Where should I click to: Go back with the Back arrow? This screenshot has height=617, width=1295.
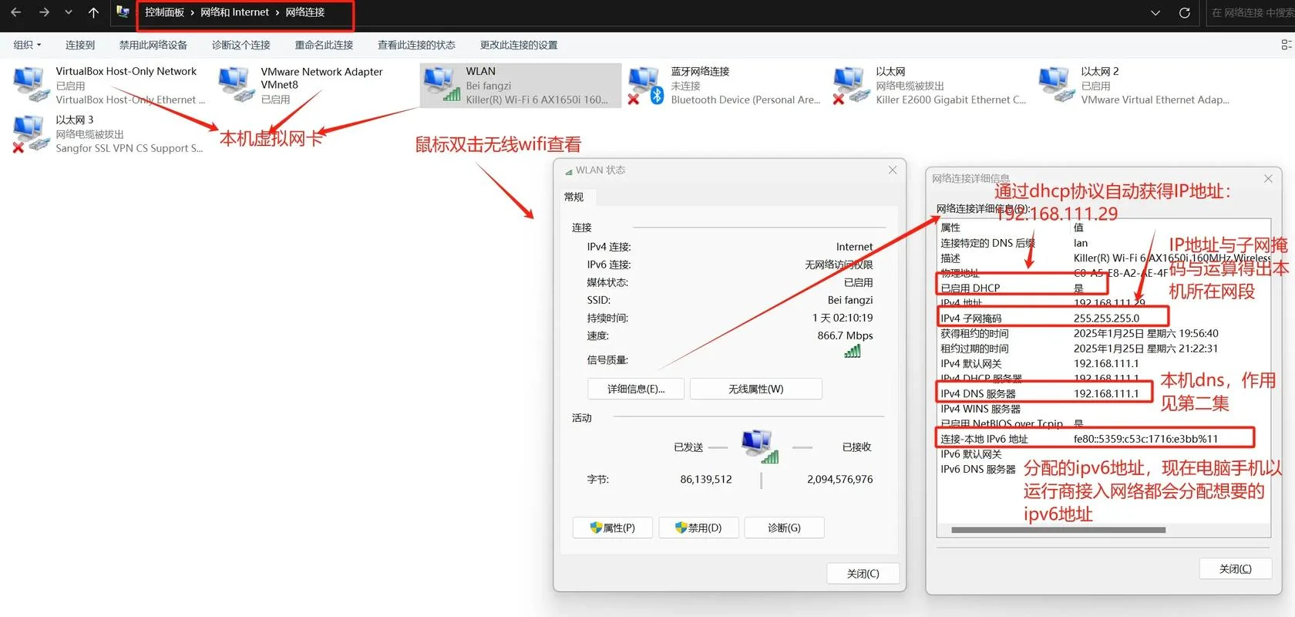(16, 12)
